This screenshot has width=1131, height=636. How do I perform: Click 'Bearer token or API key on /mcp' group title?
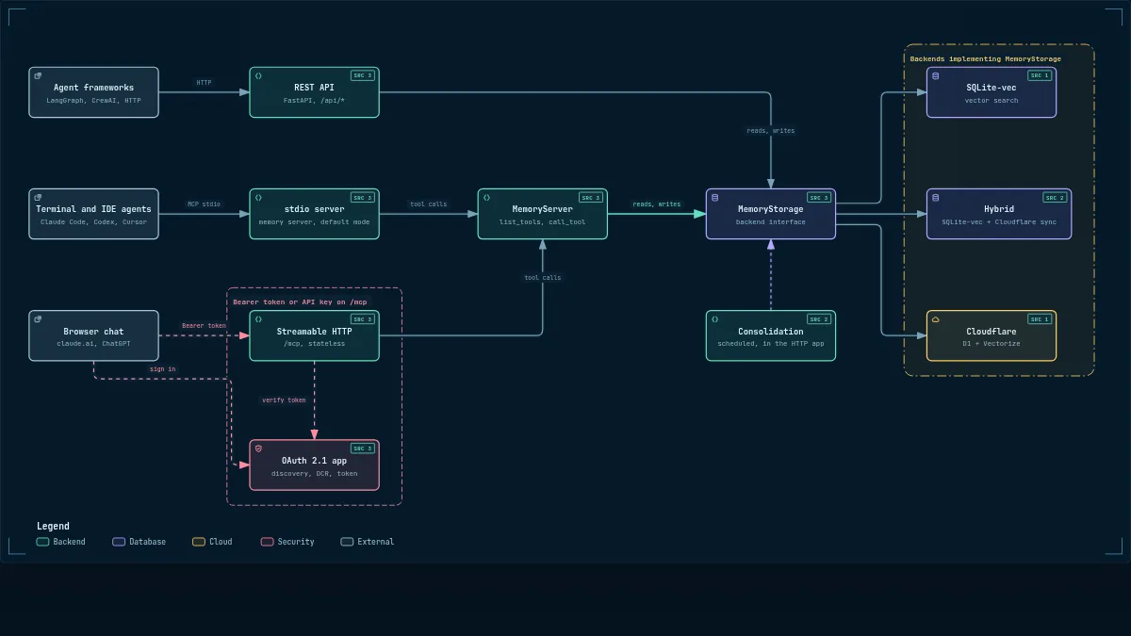coord(301,302)
